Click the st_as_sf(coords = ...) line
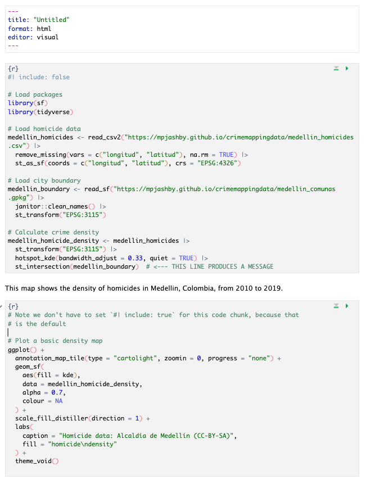Viewport: 366px width, 484px height. point(128,163)
